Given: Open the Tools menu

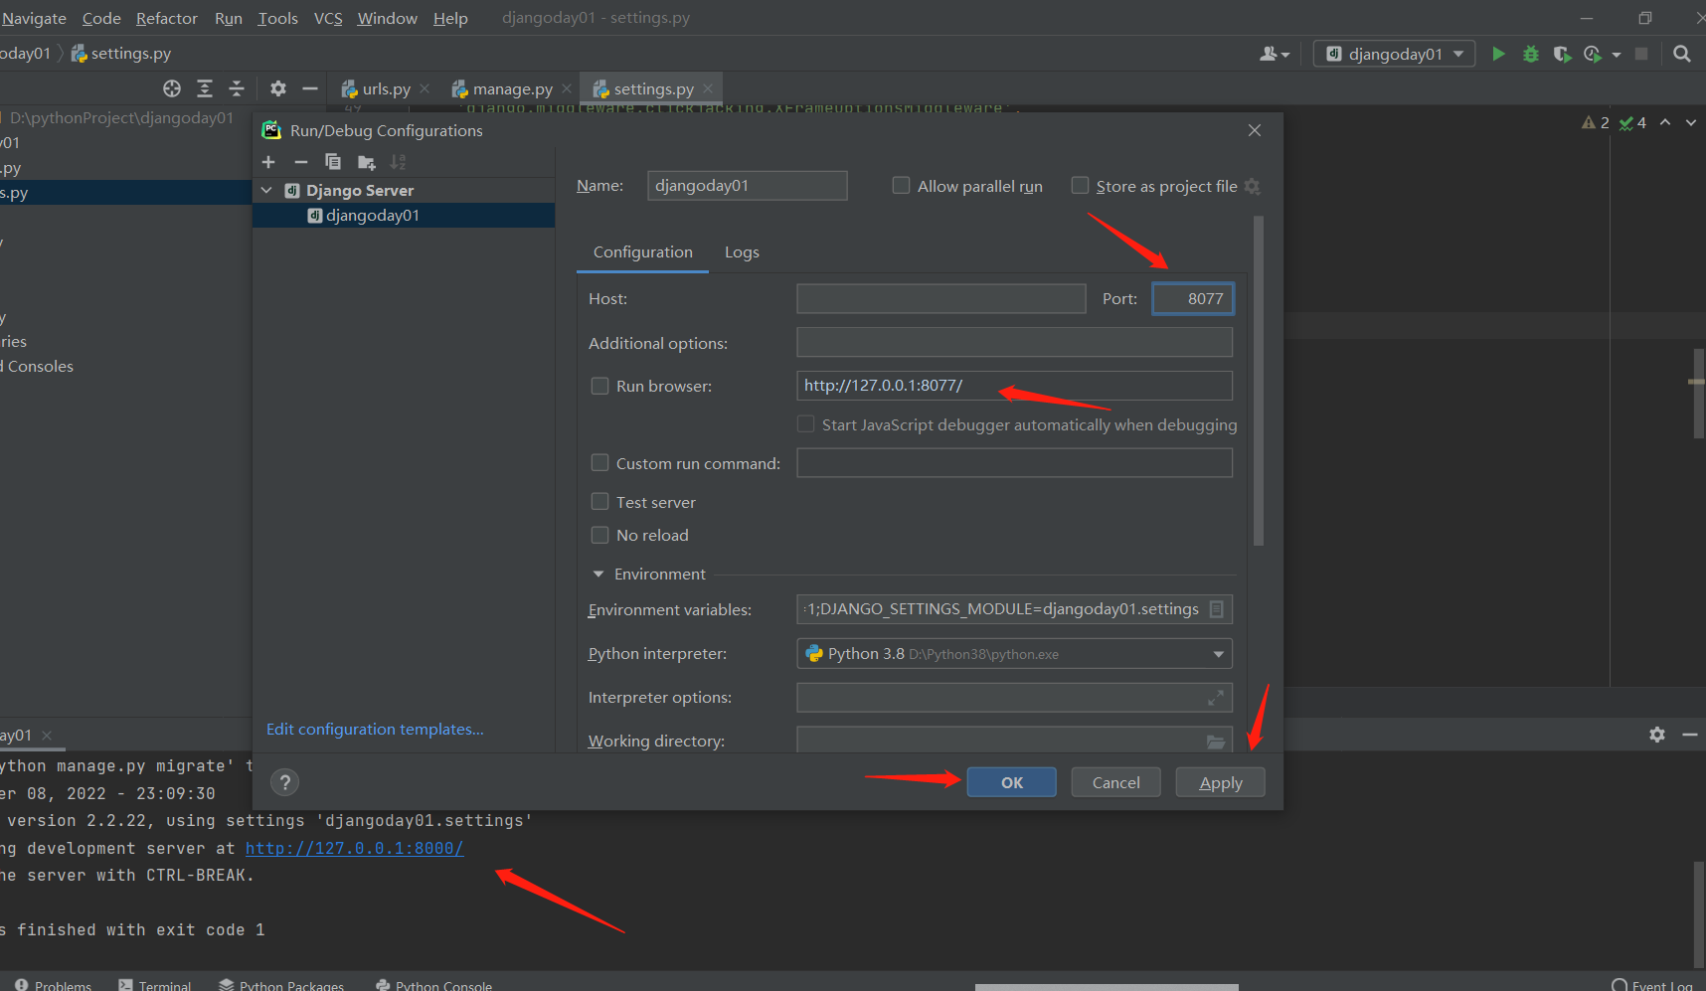Looking at the screenshot, I should [x=278, y=18].
